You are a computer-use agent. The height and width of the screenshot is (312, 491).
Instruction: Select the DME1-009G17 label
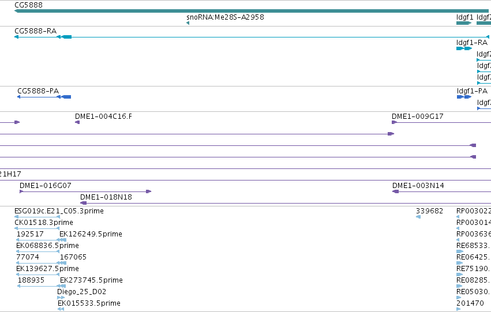417,116
